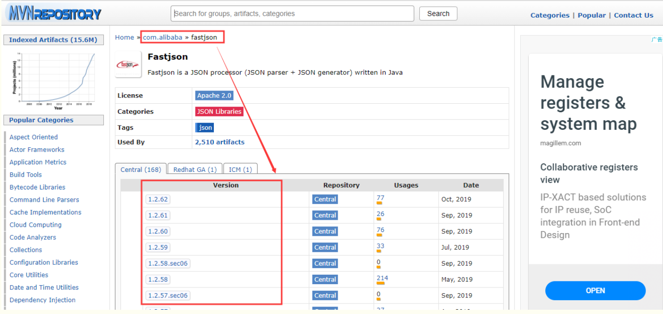Screen dimensions: 663x314
Task: Open the 214 usages link
Action: [382, 278]
